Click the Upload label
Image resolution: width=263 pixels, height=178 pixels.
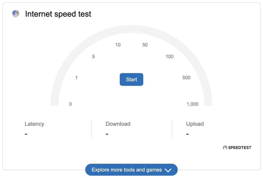[x=195, y=124]
